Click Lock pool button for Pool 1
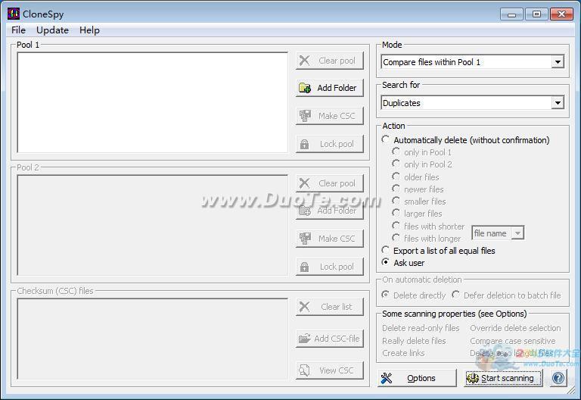This screenshot has height=400, width=581. [329, 144]
